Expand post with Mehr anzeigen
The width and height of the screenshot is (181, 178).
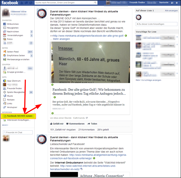[61, 39]
